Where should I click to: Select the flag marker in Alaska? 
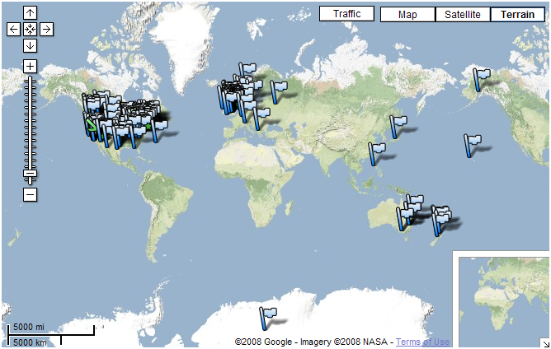click(x=482, y=79)
